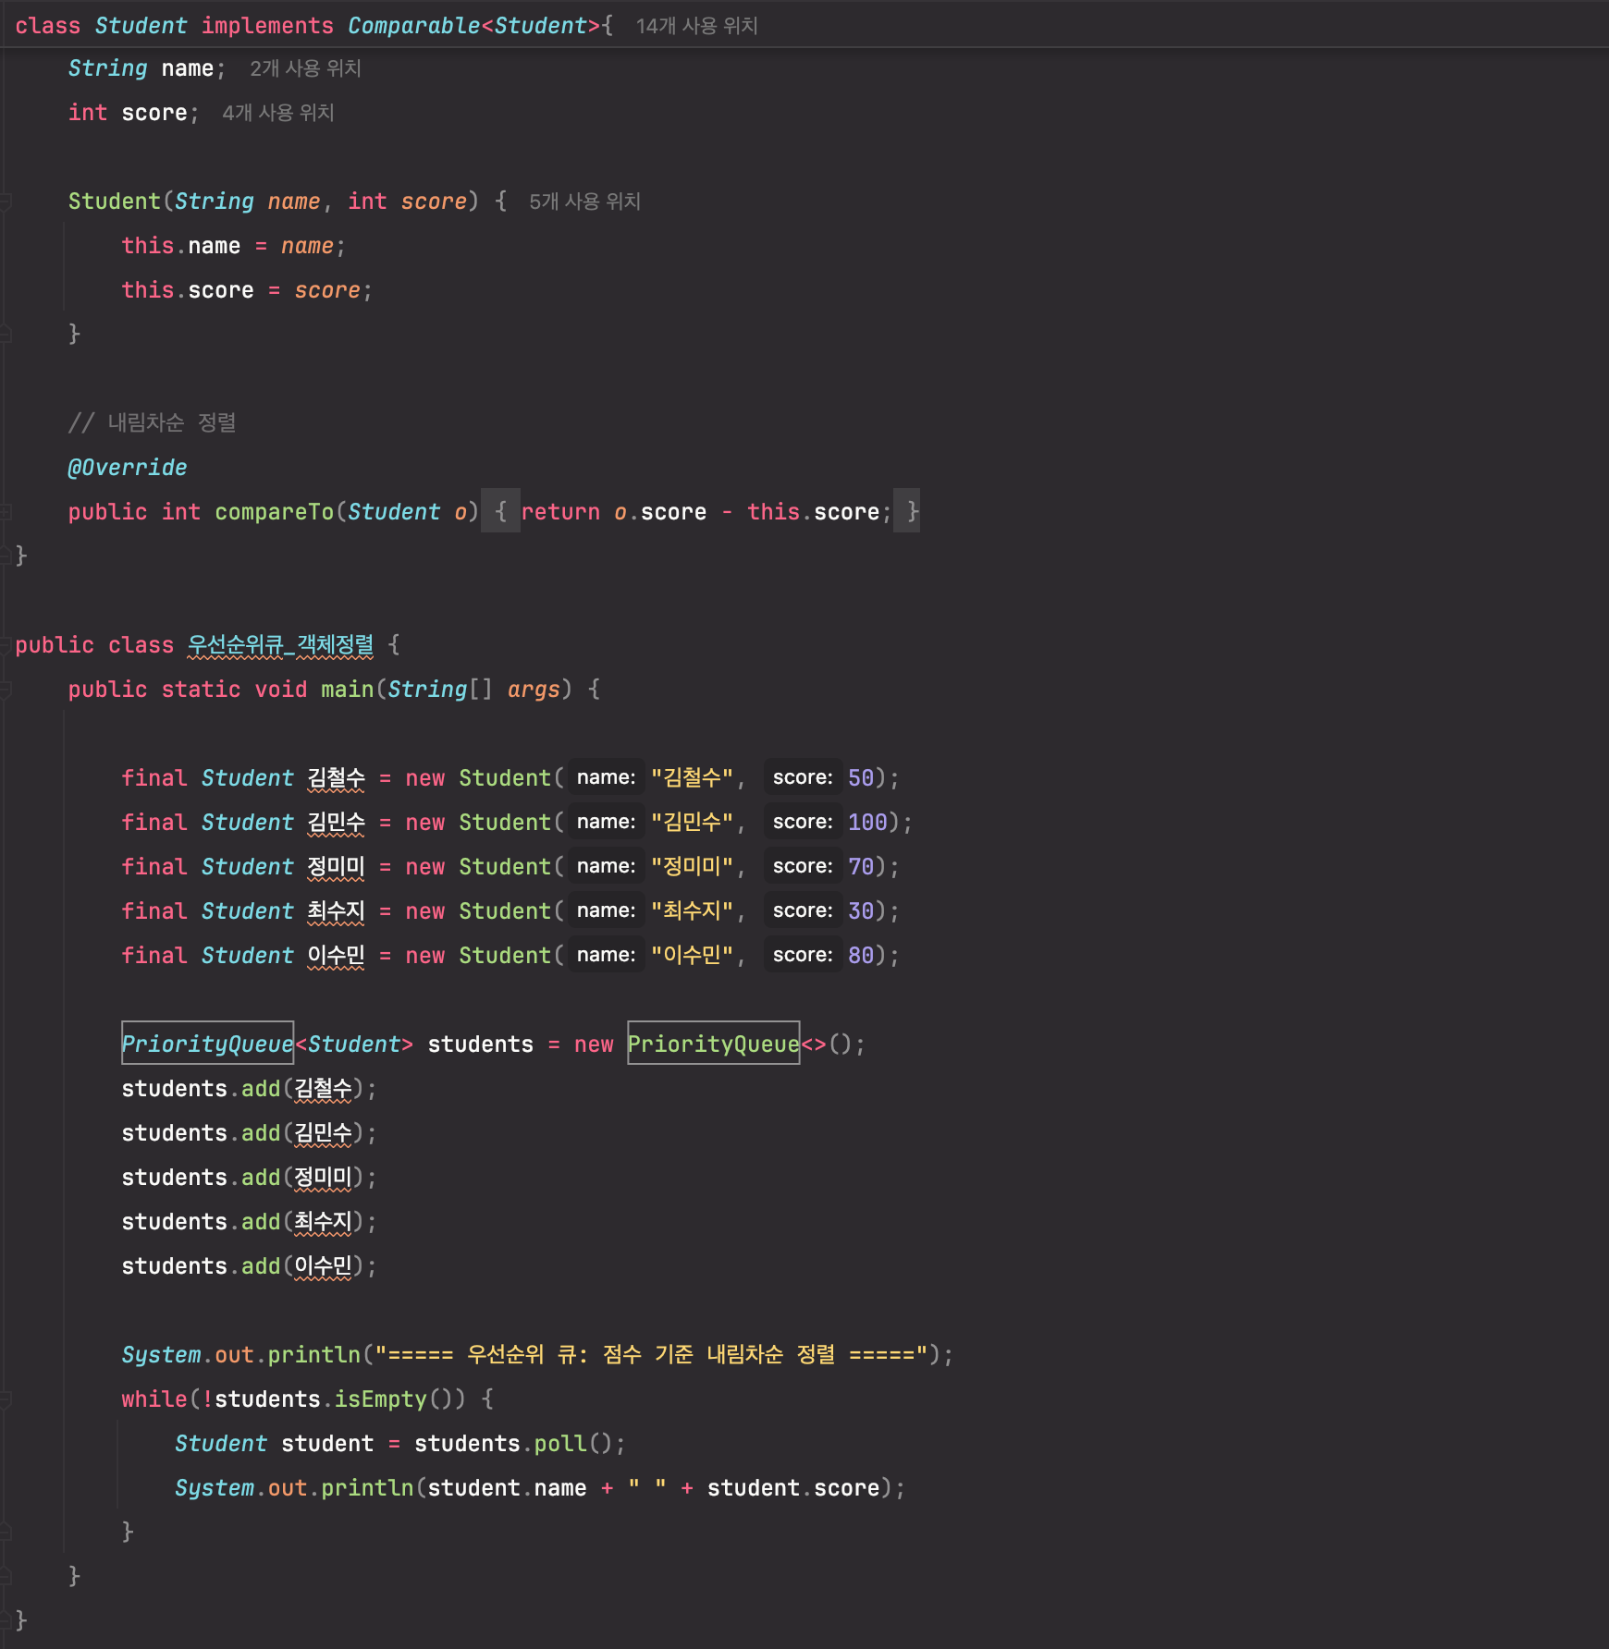Click the args parameter of main
1609x1649 pixels.
[534, 690]
